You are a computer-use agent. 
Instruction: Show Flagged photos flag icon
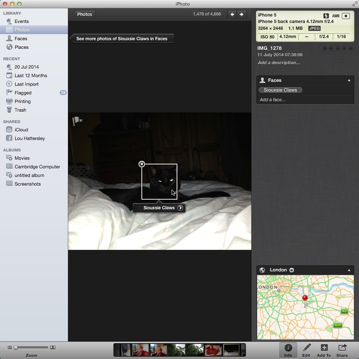9,93
